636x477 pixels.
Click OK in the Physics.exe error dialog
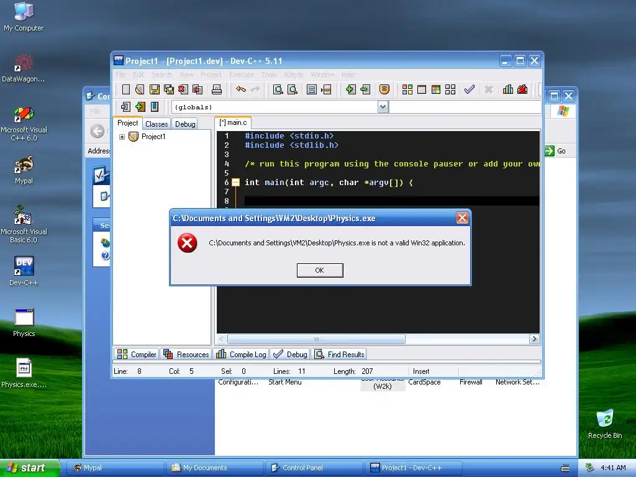coord(320,270)
